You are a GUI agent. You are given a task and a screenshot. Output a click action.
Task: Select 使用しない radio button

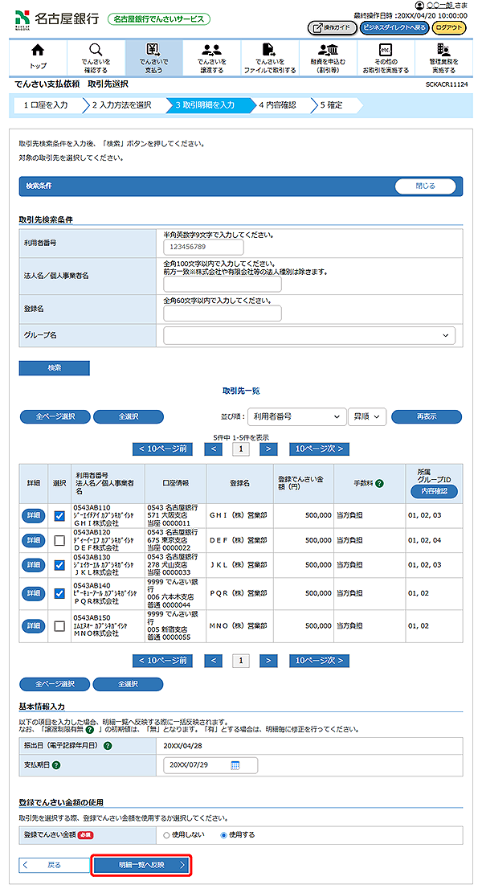(x=167, y=834)
